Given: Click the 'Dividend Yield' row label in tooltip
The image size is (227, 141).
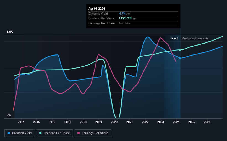Looking at the screenshot, I should point(98,14).
